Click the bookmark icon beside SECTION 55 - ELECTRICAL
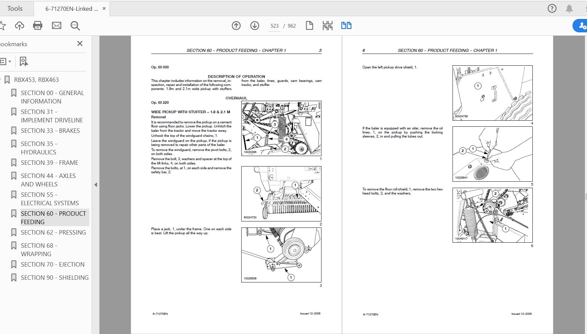This screenshot has width=587, height=334. coord(14,194)
